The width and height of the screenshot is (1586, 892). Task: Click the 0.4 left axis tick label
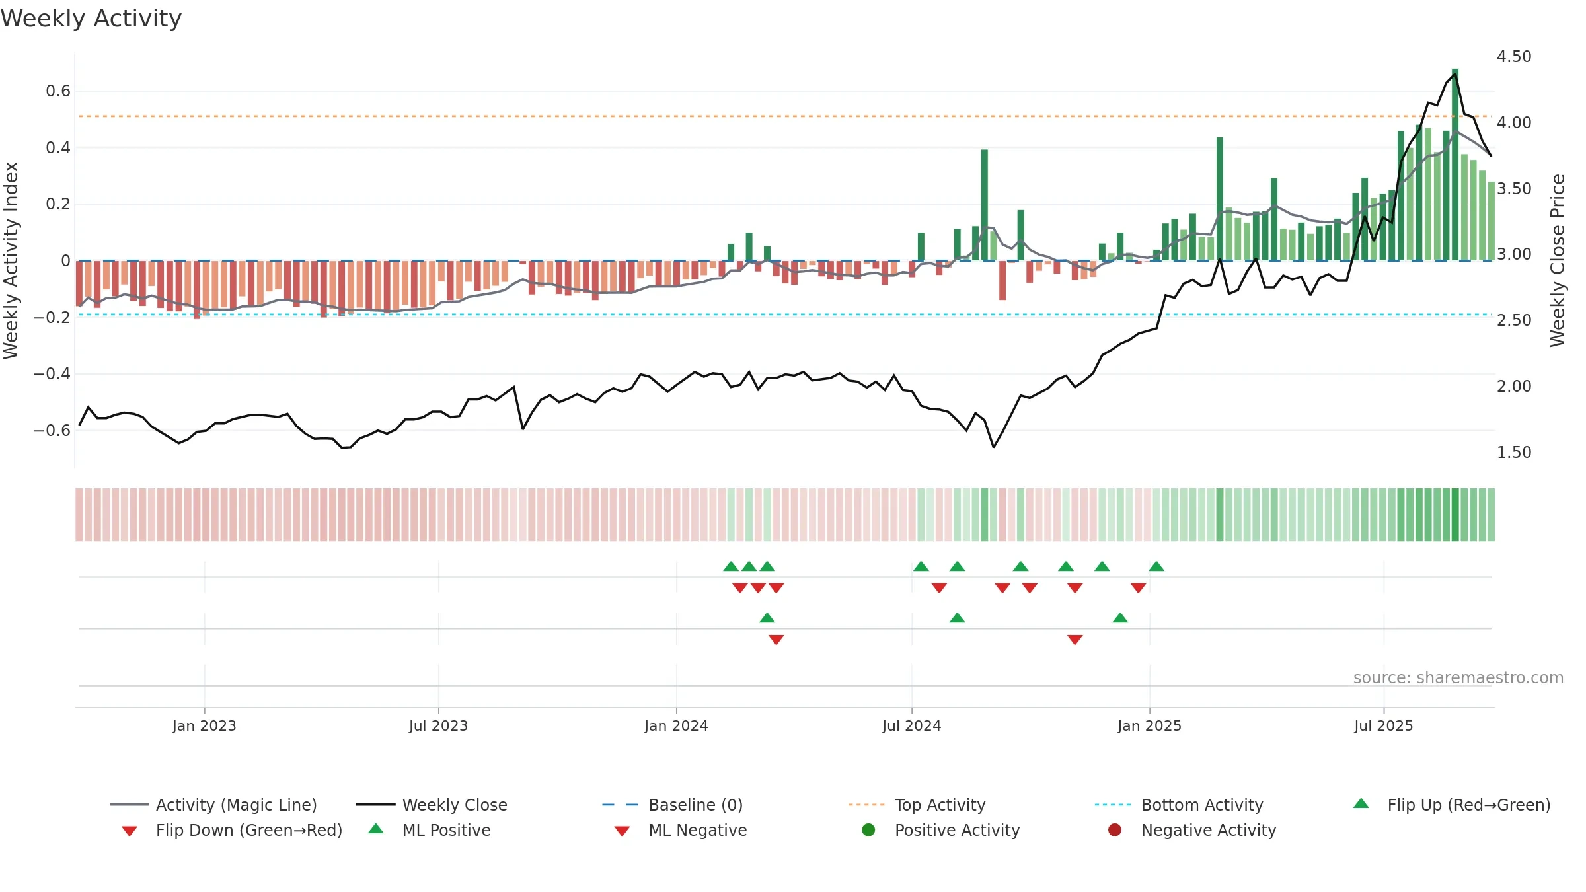click(58, 147)
